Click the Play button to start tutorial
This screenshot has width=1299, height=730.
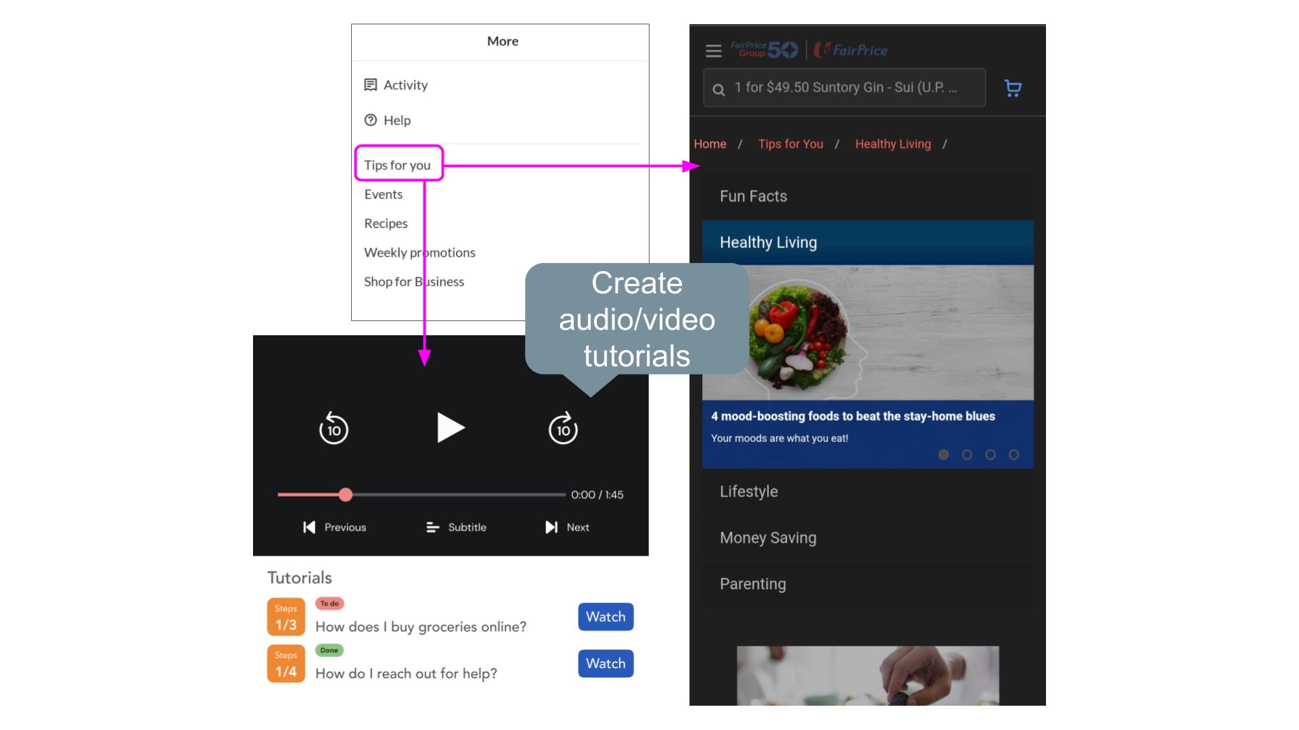pos(451,429)
